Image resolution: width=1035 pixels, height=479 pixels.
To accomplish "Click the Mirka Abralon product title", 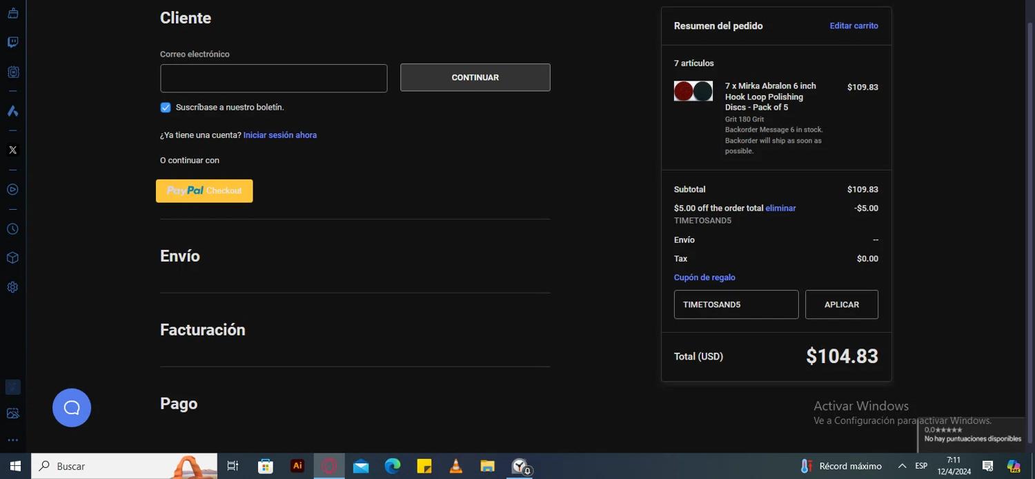I will (x=770, y=97).
